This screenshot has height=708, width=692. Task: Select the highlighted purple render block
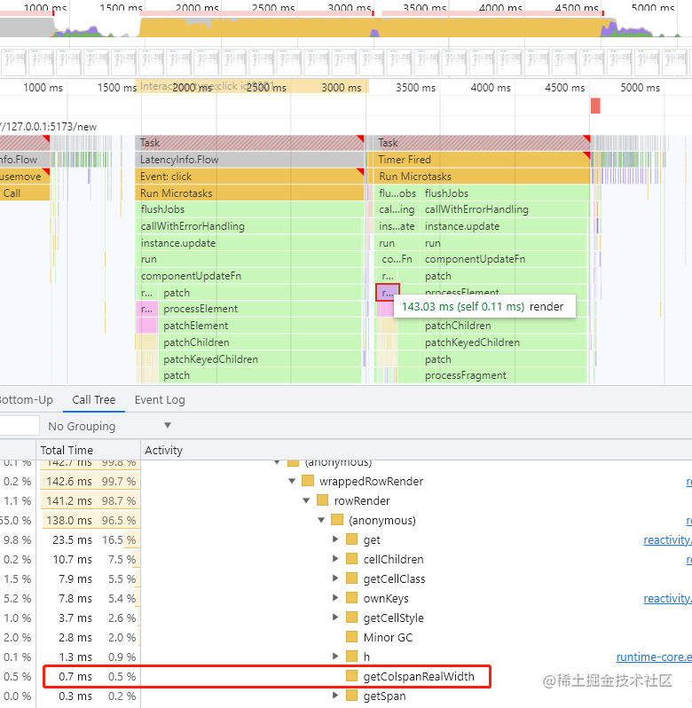[x=388, y=293]
